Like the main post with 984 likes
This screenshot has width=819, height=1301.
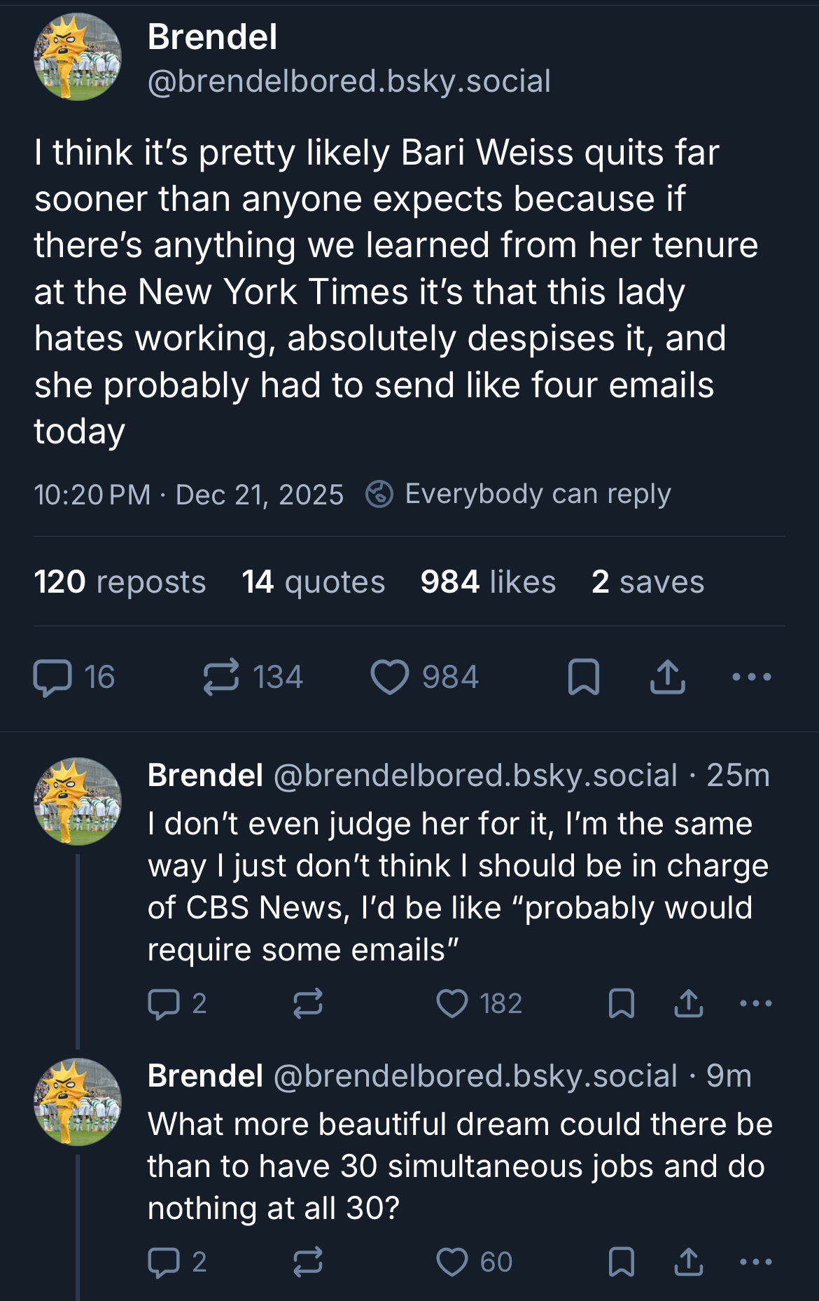point(390,677)
